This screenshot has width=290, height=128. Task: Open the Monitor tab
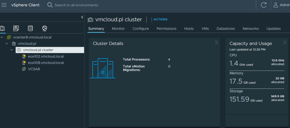[x=118, y=28]
